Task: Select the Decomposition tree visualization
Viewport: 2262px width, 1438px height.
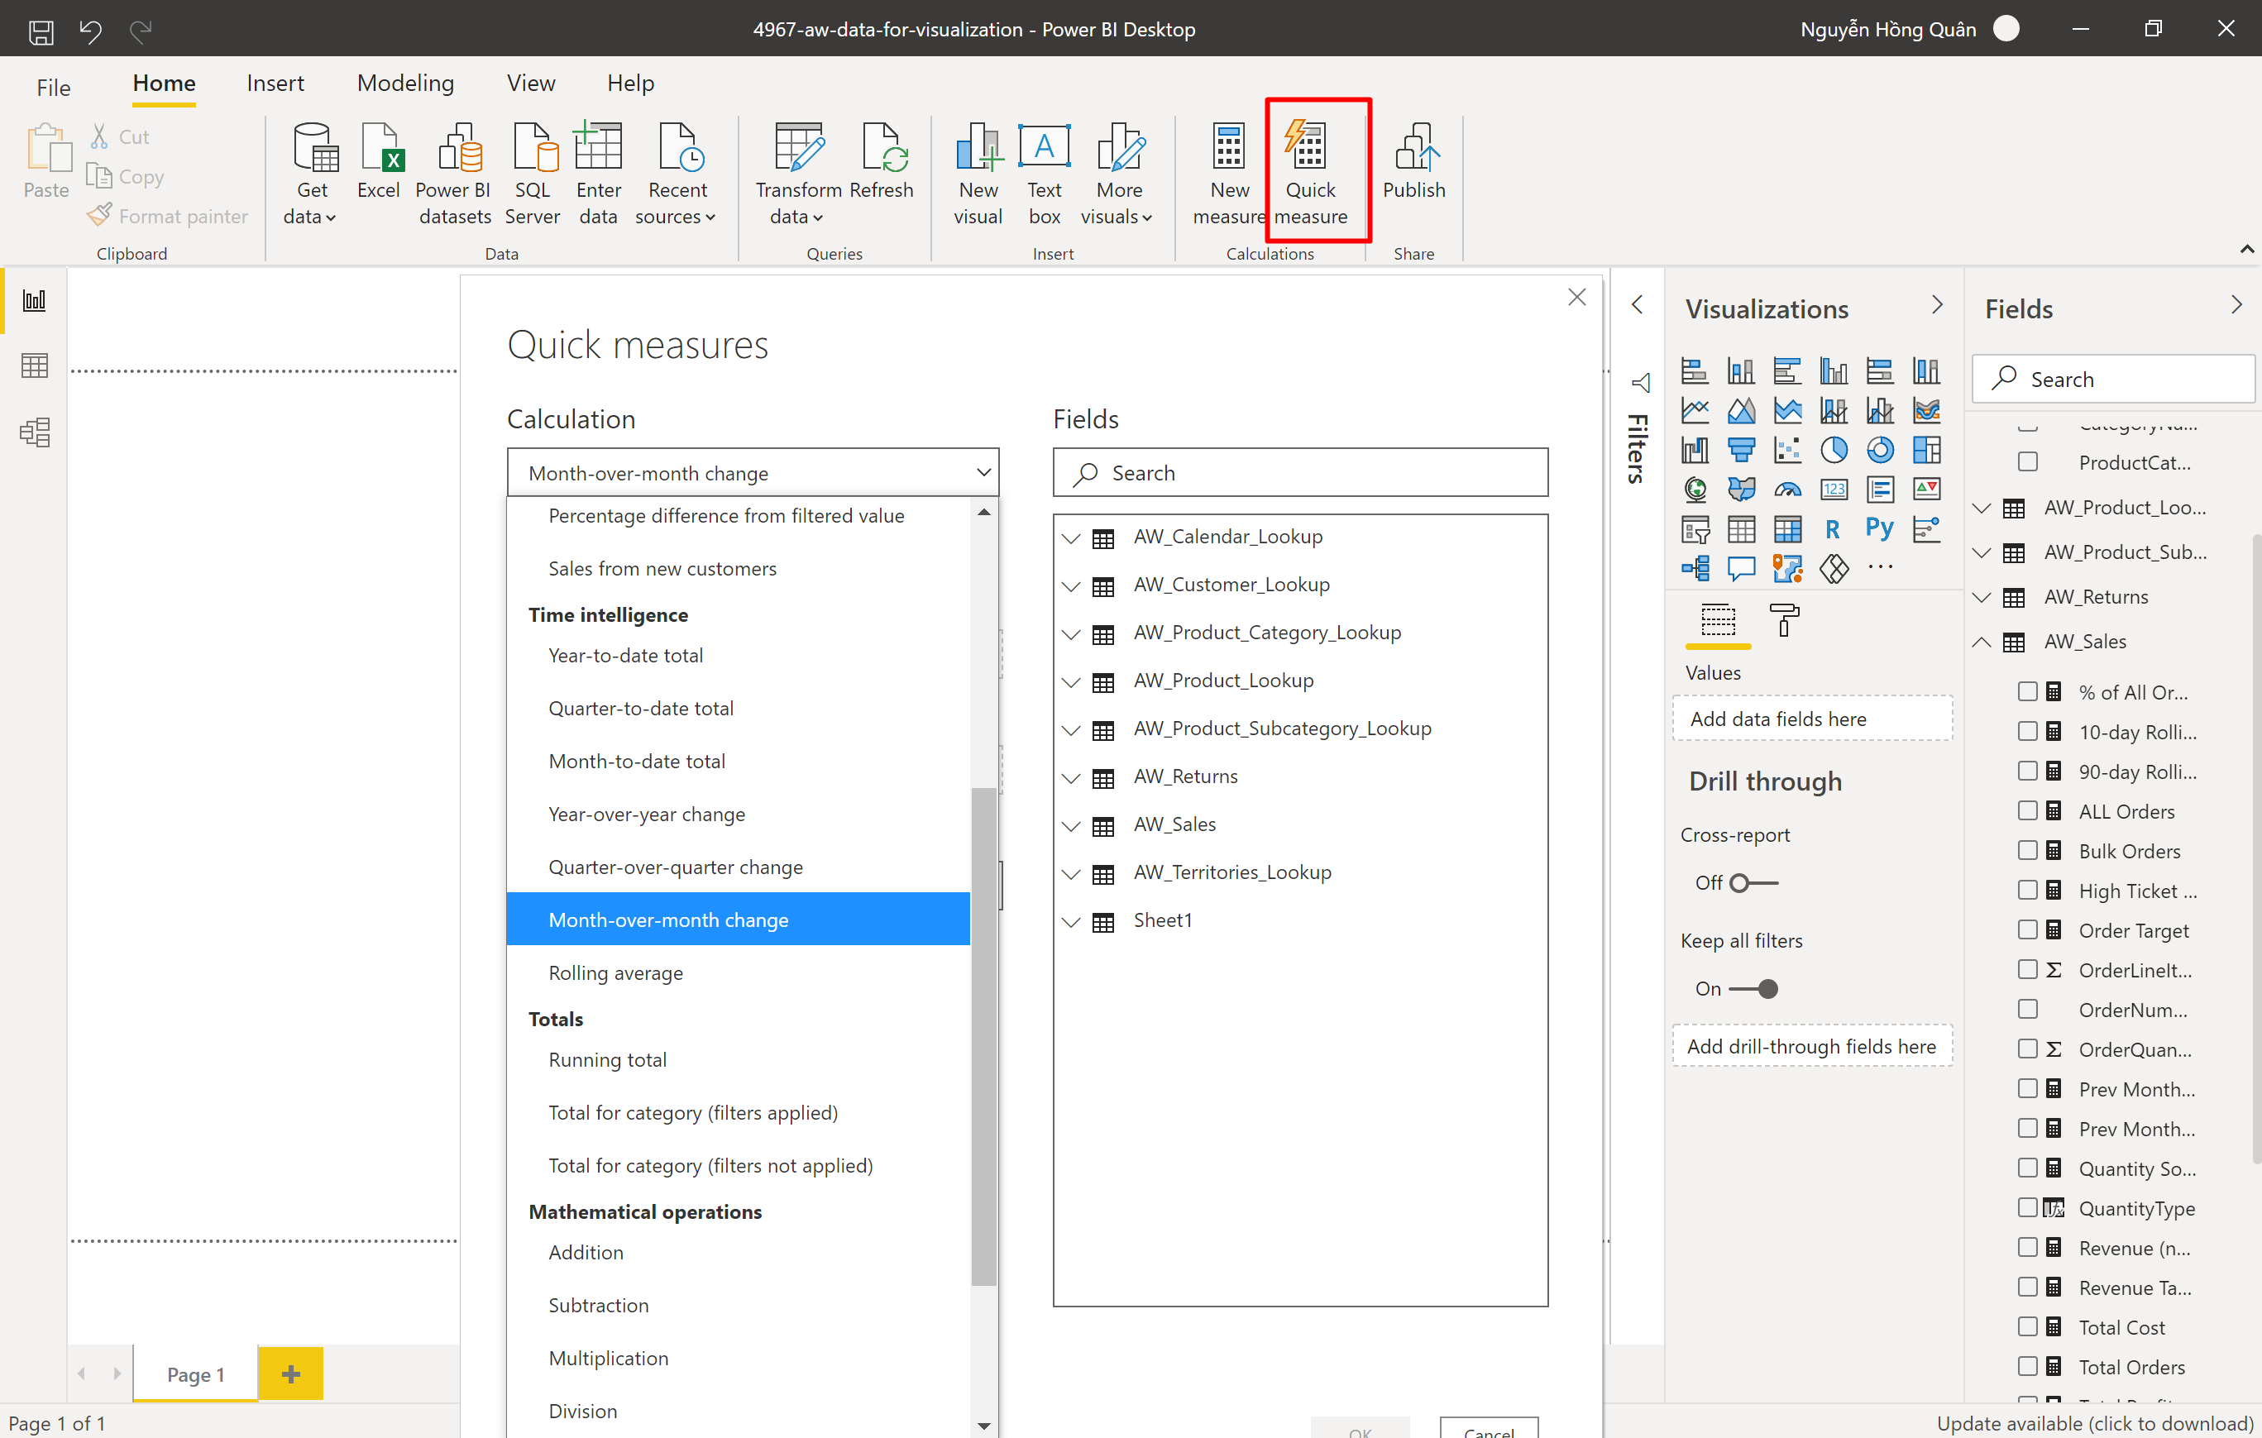Action: (1695, 568)
